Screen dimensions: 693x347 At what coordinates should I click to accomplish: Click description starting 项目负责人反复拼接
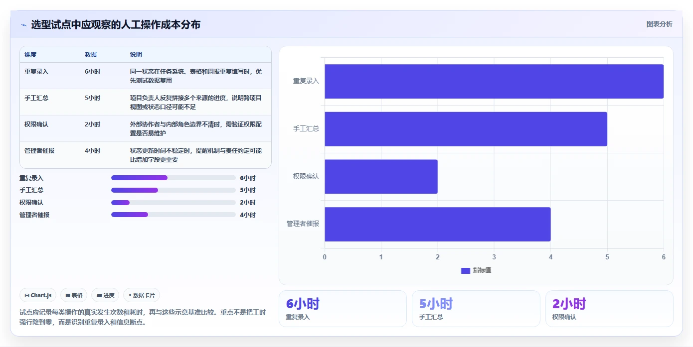(x=196, y=102)
